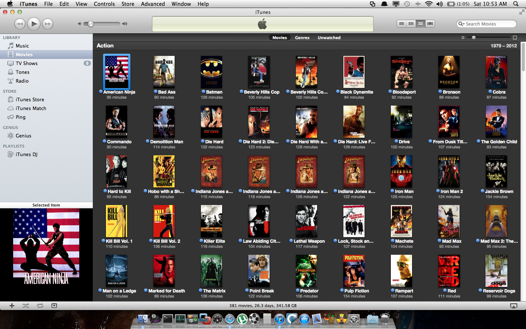Screen dimensions: 526x329
Task: Open the View menu
Action: pyautogui.click(x=81, y=4)
